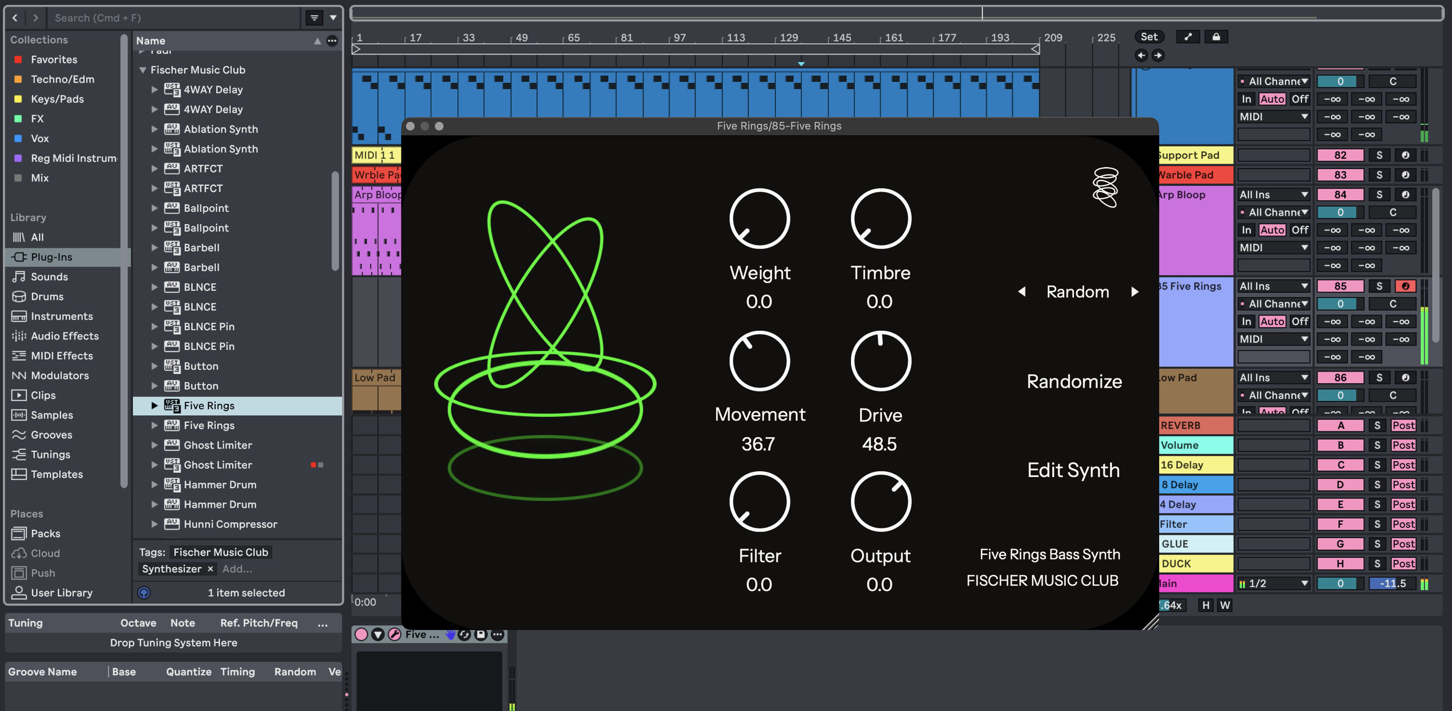Viewport: 1452px width, 711px height.
Task: Toggle the lock envelopes button
Action: [1216, 37]
